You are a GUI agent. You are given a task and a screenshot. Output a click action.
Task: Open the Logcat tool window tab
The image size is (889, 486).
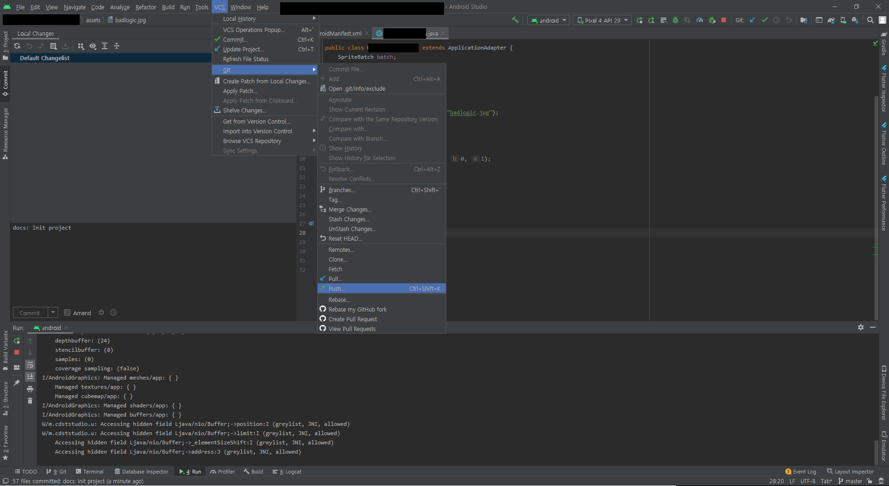(288, 472)
